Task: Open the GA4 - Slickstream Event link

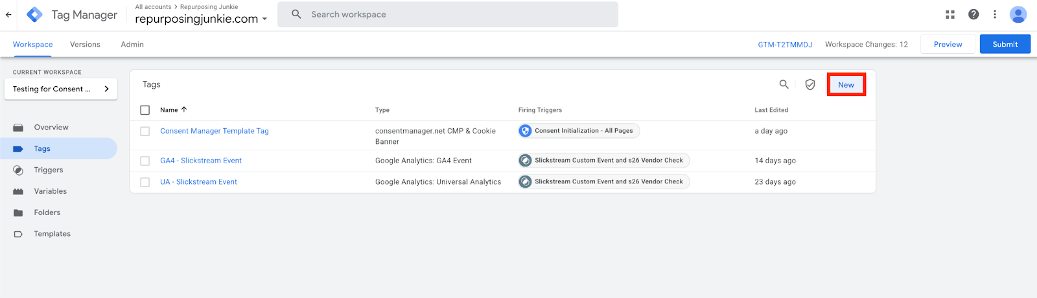Action: [x=201, y=161]
